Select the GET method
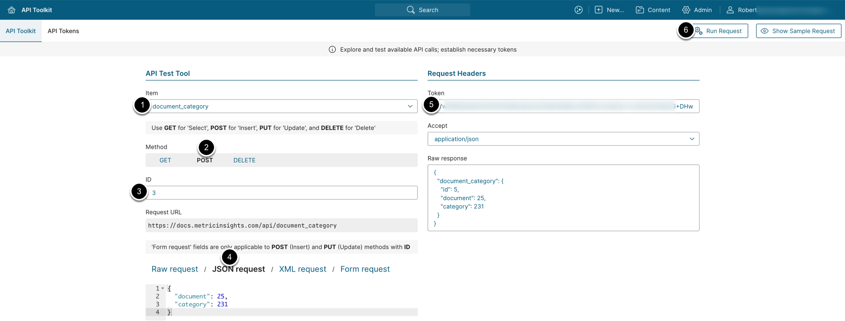The height and width of the screenshot is (321, 845). [165, 160]
